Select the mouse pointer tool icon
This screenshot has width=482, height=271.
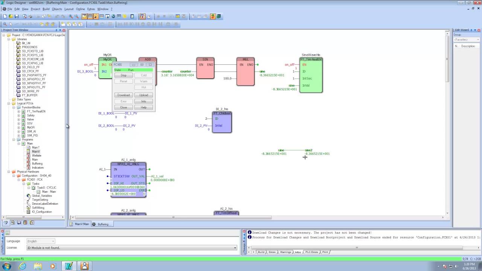point(11,24)
